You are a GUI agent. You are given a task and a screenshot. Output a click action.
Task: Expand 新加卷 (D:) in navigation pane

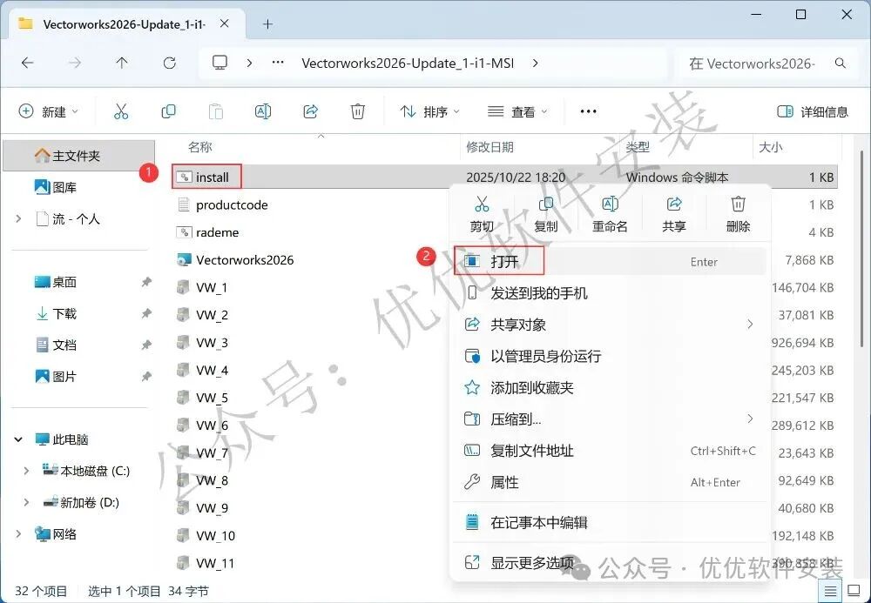(26, 502)
